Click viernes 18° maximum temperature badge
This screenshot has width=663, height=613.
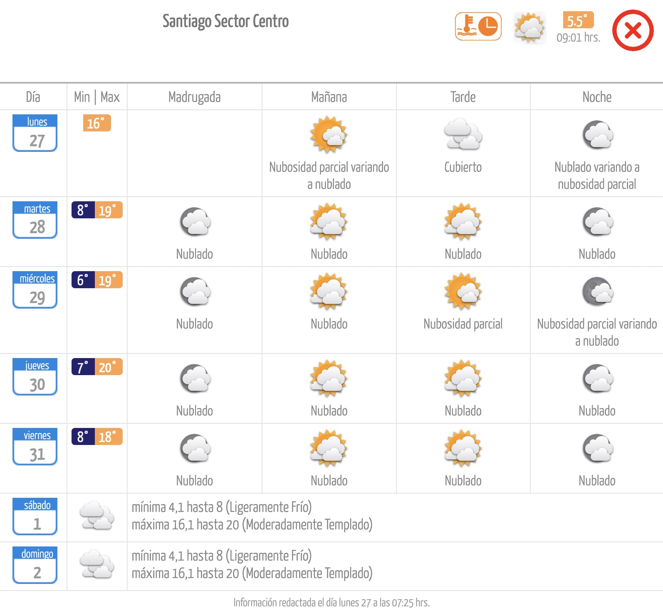click(x=109, y=437)
